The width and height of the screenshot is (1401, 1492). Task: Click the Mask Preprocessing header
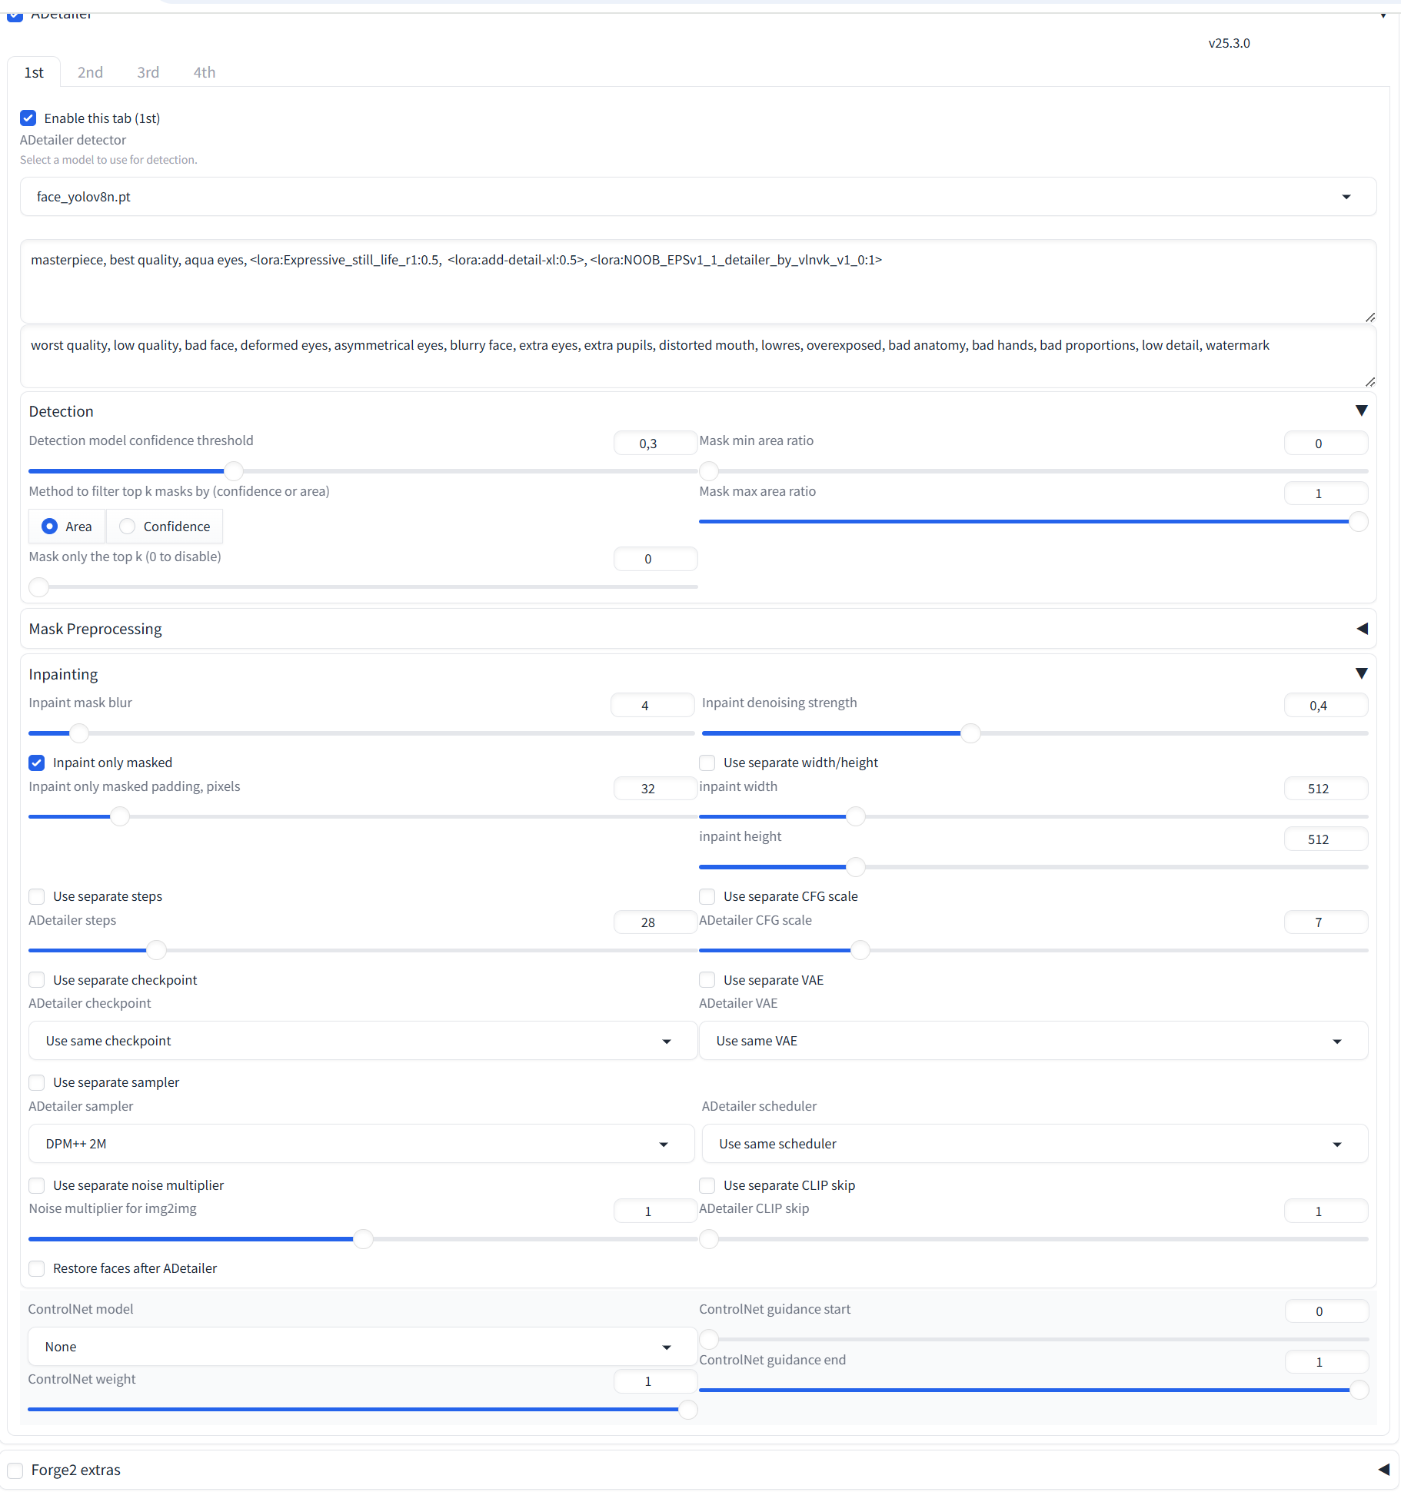point(95,629)
